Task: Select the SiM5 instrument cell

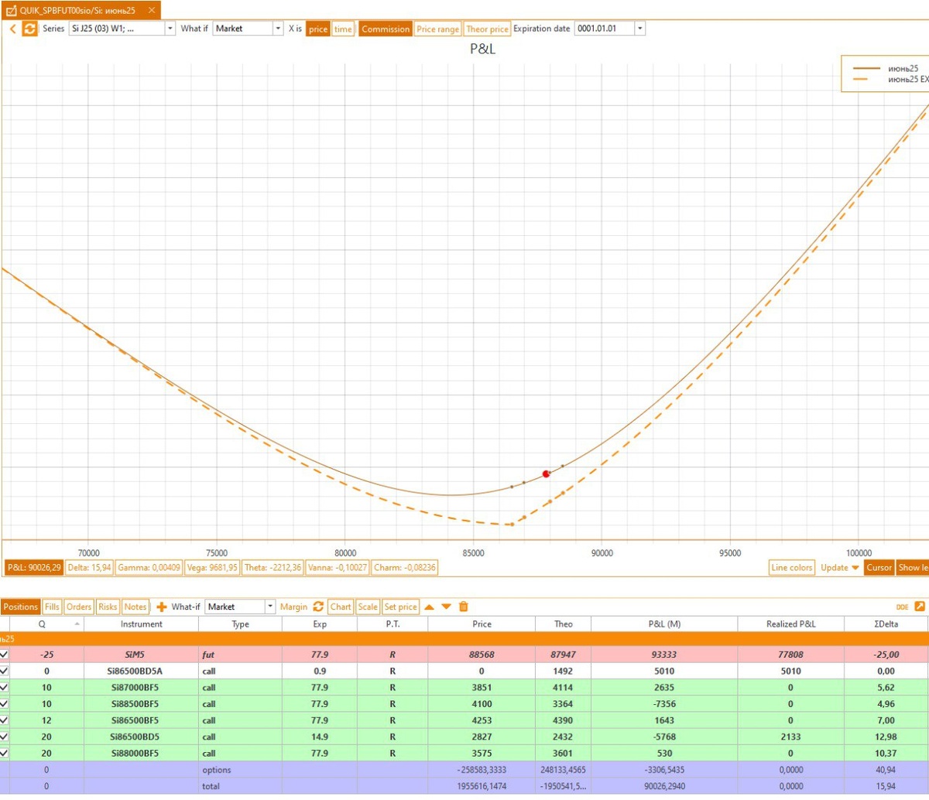Action: 142,655
